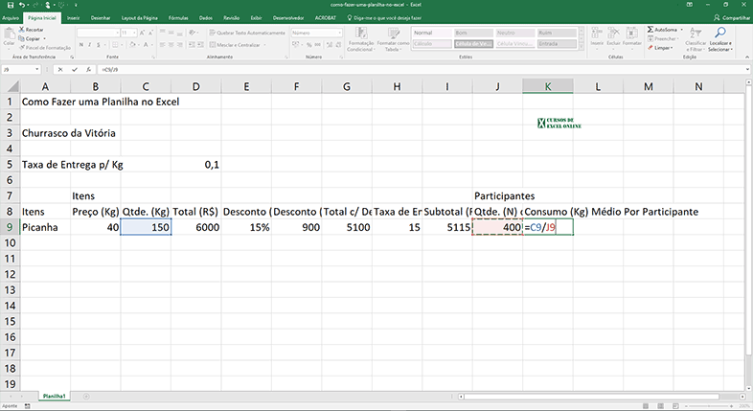Decrease the font size
Screen dimensions: 753x411
coord(150,33)
